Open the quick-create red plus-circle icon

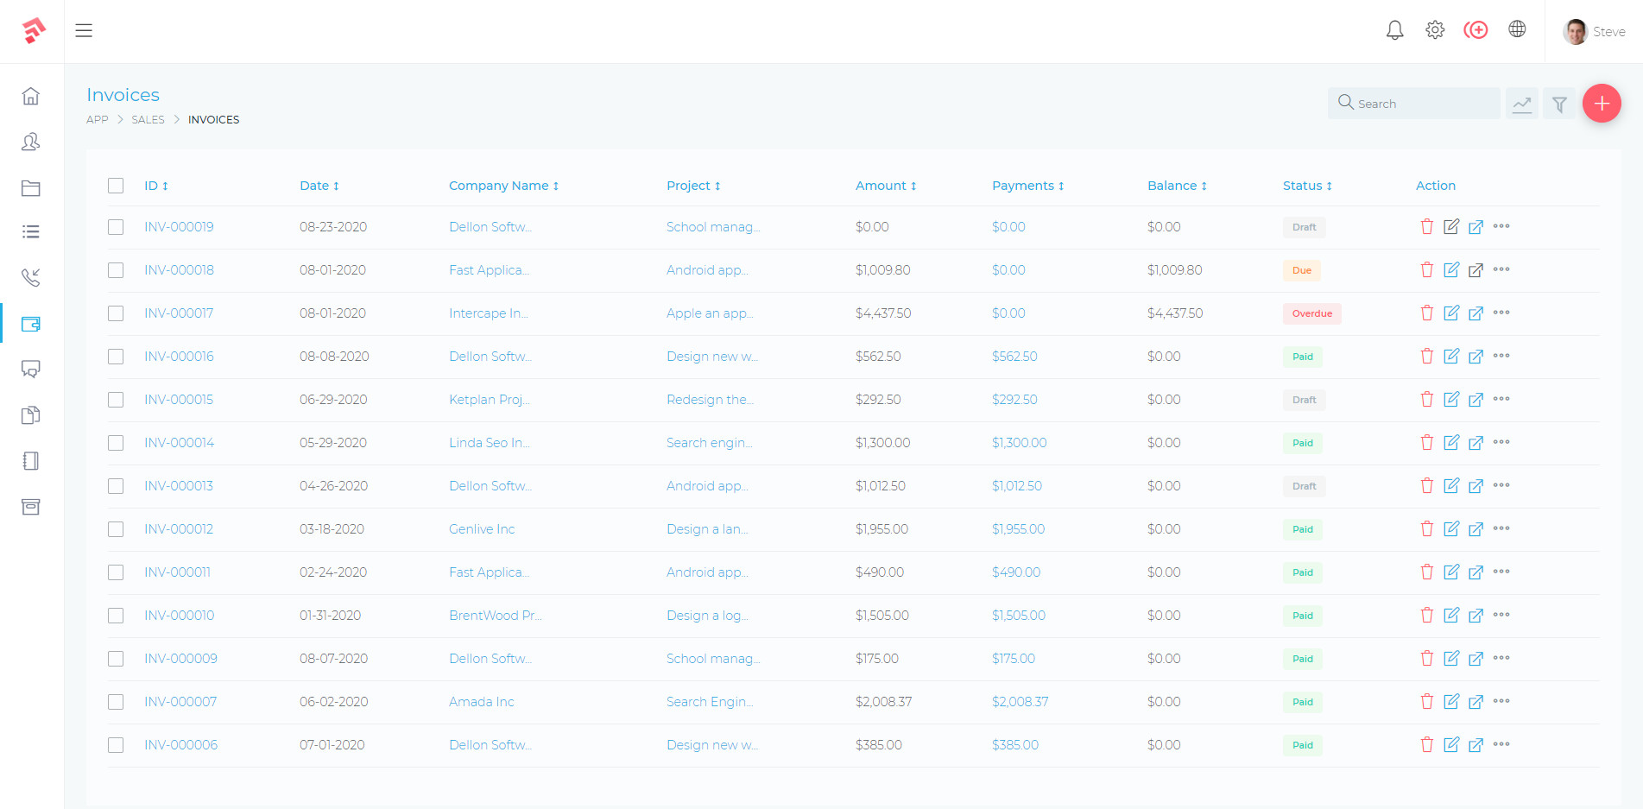[x=1476, y=28]
